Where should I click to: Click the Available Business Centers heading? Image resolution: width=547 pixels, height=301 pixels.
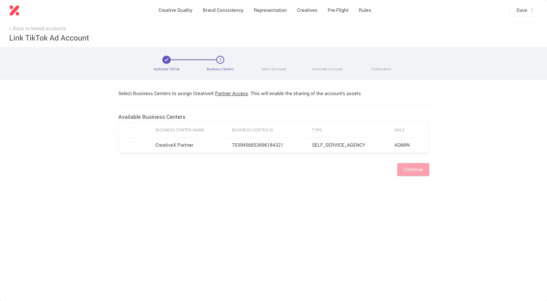click(x=152, y=117)
